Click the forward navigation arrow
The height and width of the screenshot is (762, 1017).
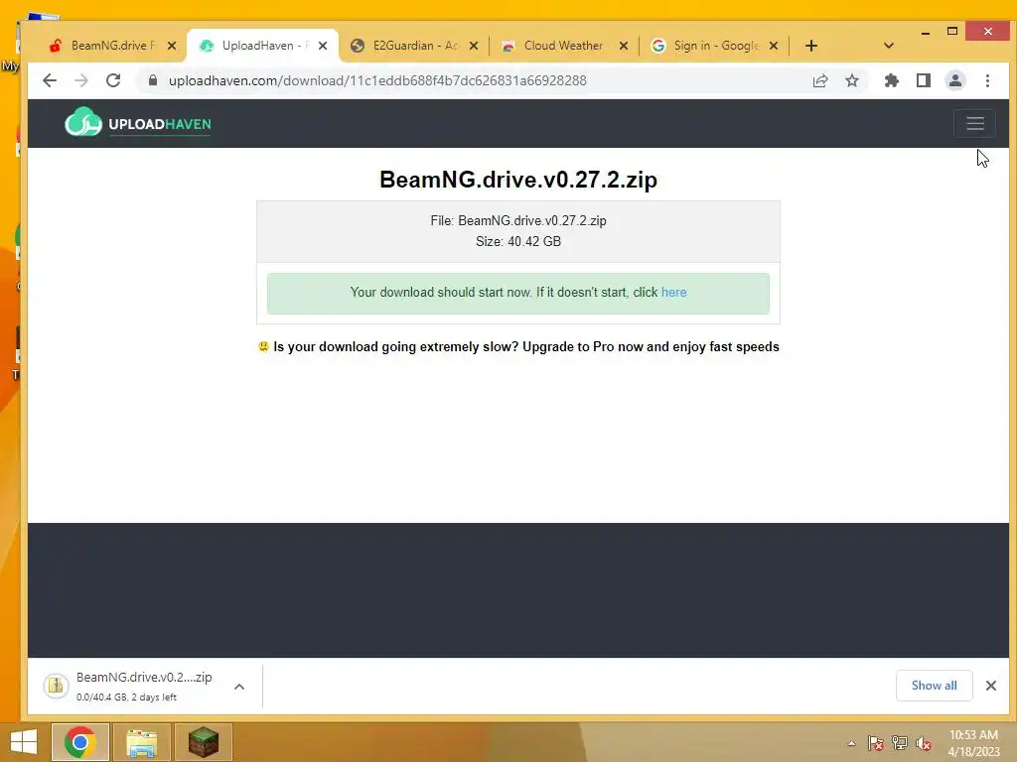pos(81,80)
